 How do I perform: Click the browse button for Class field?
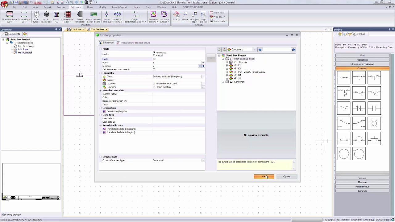[x=203, y=76]
